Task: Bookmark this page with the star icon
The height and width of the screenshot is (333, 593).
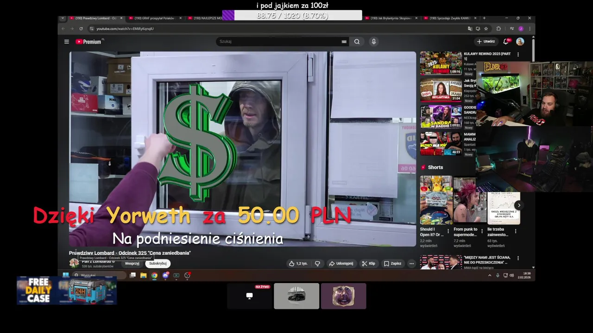Action: click(486, 29)
